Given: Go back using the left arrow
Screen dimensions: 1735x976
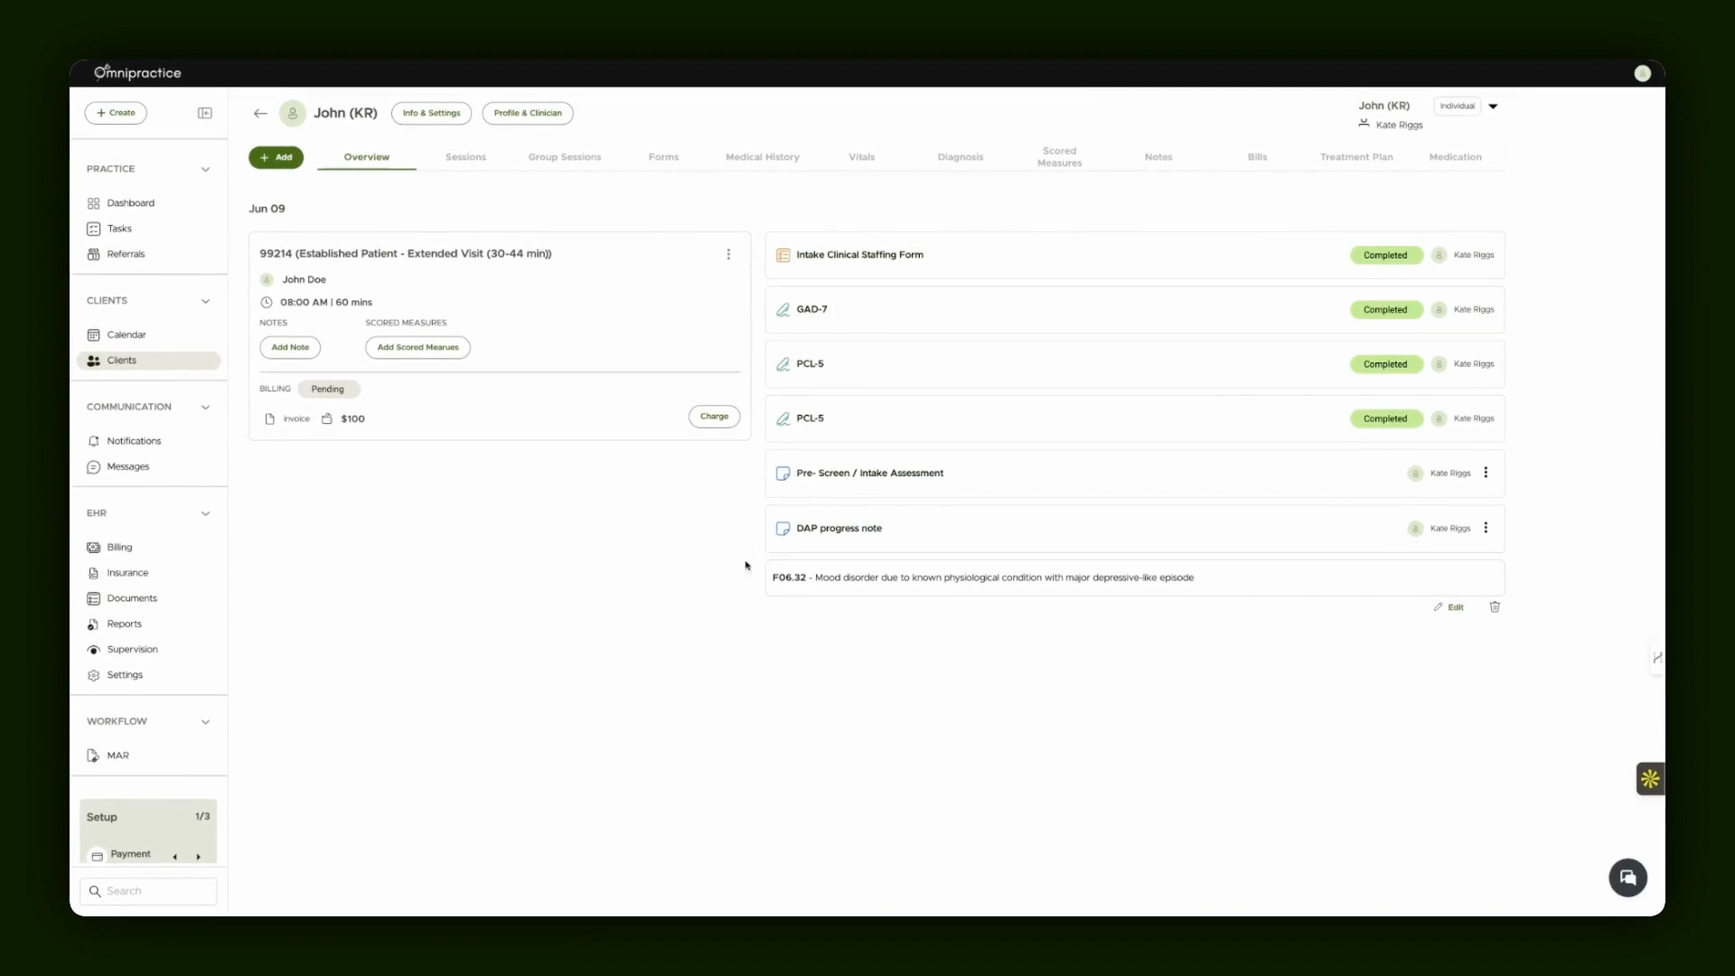Looking at the screenshot, I should [x=260, y=113].
